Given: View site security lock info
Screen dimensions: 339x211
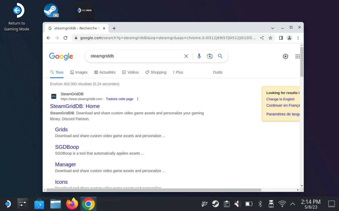Looking at the screenshot, I should (76, 38).
